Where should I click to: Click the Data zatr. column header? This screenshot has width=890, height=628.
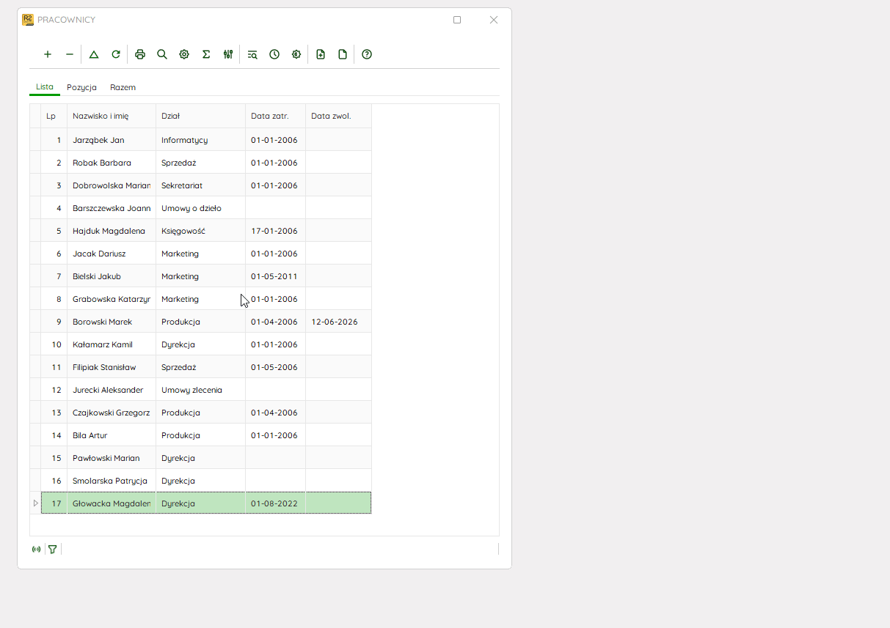coord(276,116)
